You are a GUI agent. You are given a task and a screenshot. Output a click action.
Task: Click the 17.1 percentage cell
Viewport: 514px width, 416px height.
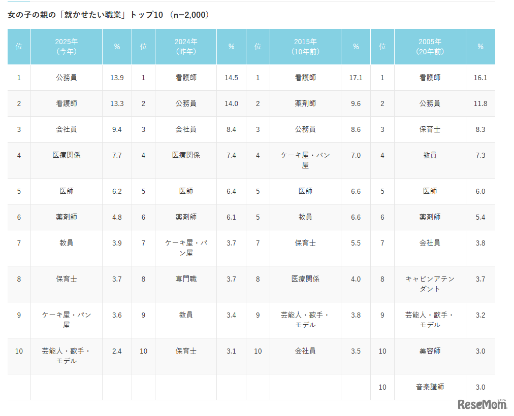point(356,78)
